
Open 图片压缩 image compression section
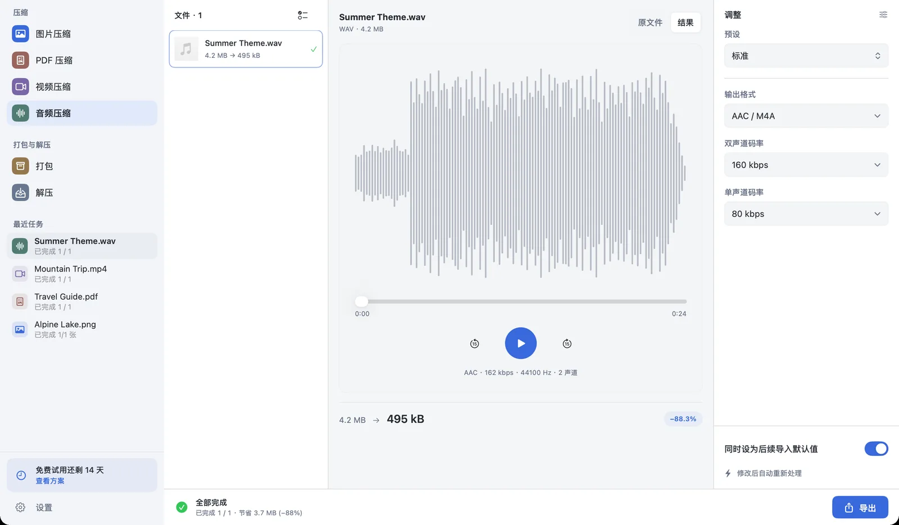[x=82, y=34]
